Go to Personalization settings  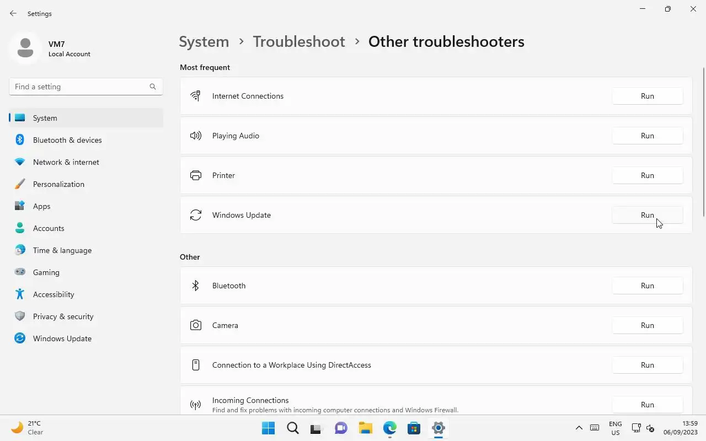pos(86,184)
